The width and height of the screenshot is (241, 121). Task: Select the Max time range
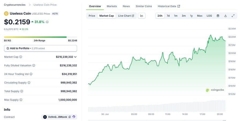199,16
